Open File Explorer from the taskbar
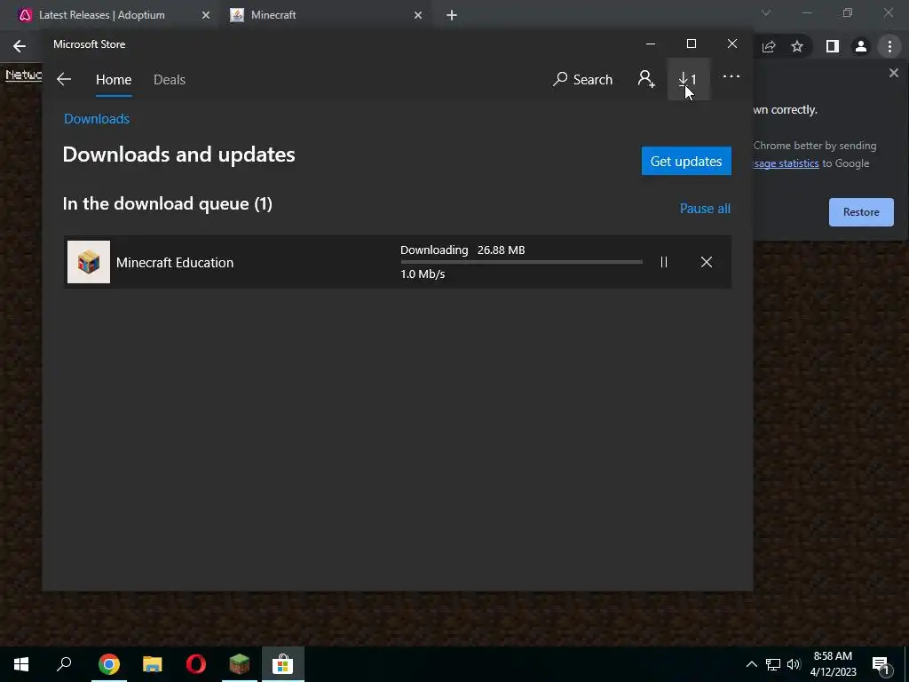Image resolution: width=909 pixels, height=682 pixels. pyautogui.click(x=153, y=664)
